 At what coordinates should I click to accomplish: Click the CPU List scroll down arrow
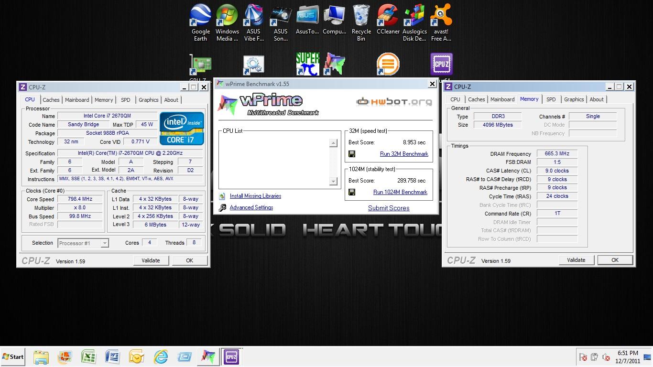pyautogui.click(x=333, y=181)
